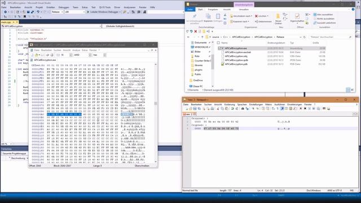
Task: Click the Überschreiben status in hex editor
Action: (142, 166)
